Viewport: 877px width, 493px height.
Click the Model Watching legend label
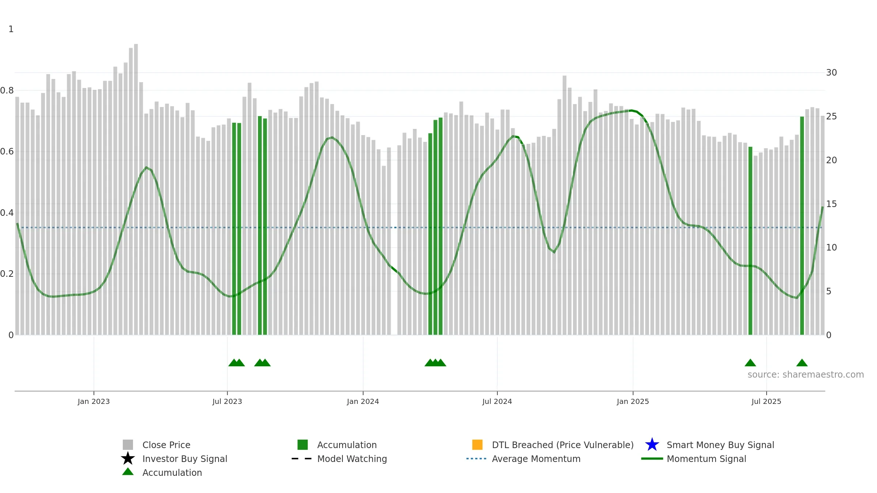352,459
